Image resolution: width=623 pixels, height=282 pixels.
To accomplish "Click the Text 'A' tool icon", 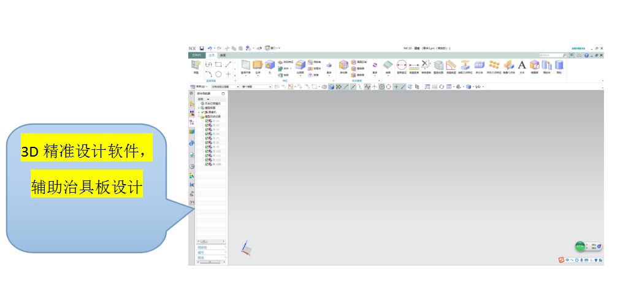I will 522,65.
